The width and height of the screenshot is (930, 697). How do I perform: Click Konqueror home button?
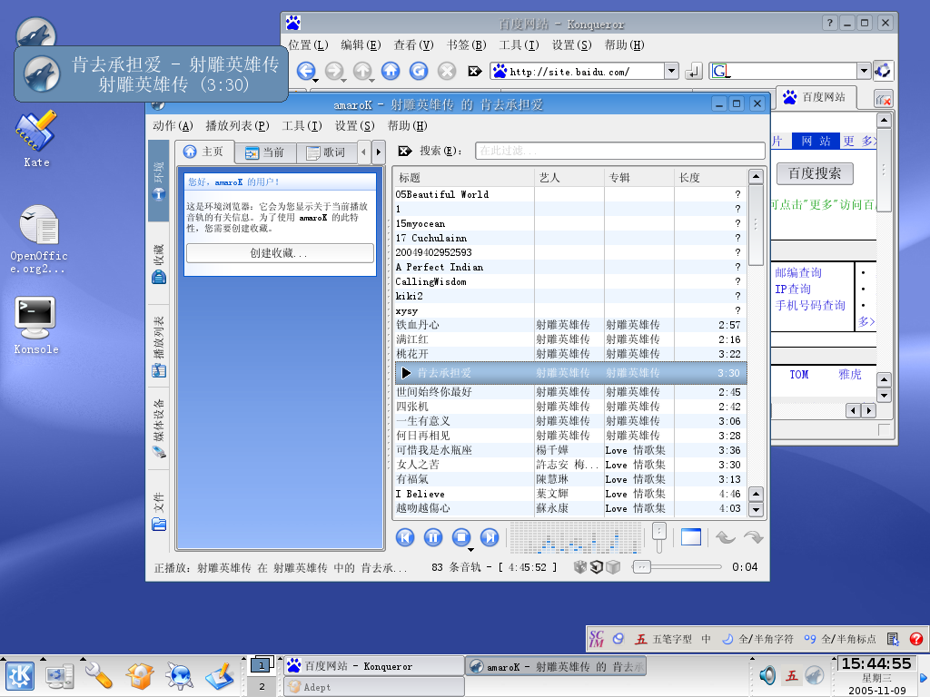(x=391, y=71)
